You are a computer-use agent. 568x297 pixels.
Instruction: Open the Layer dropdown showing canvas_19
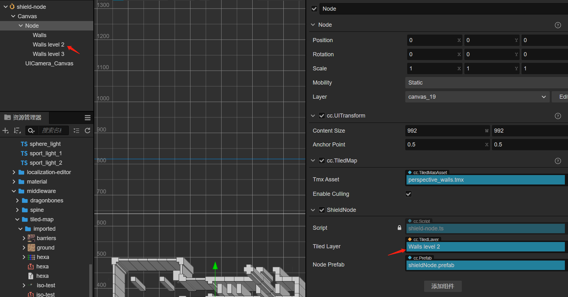[477, 97]
